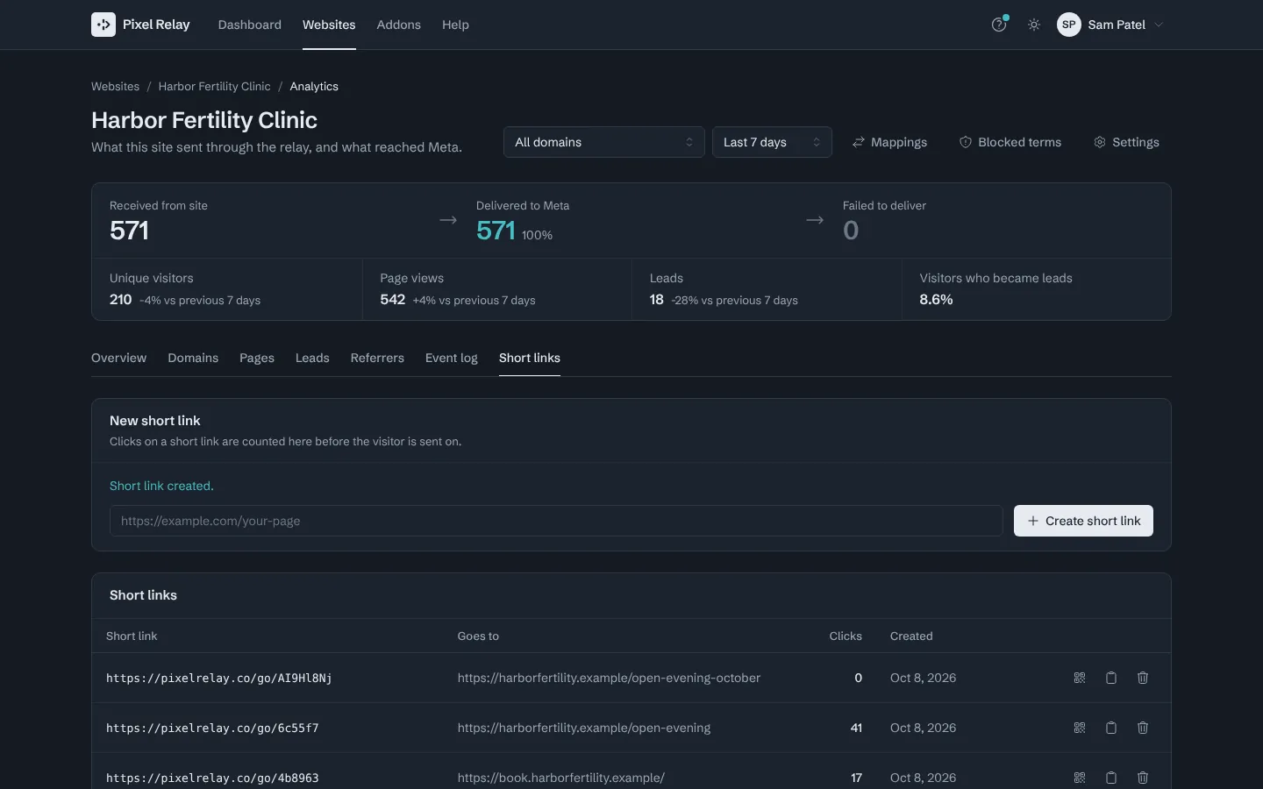This screenshot has height=789, width=1263.
Task: Click the https://pixelrelay.co/go/AI9Hl8Nj short link text
Action: coord(219,678)
